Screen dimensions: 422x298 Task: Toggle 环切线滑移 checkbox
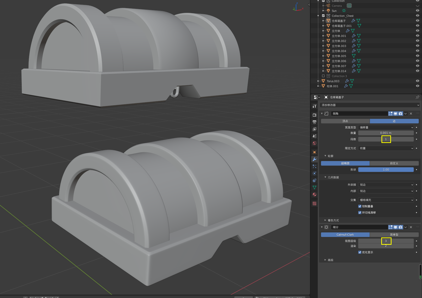[360, 213]
